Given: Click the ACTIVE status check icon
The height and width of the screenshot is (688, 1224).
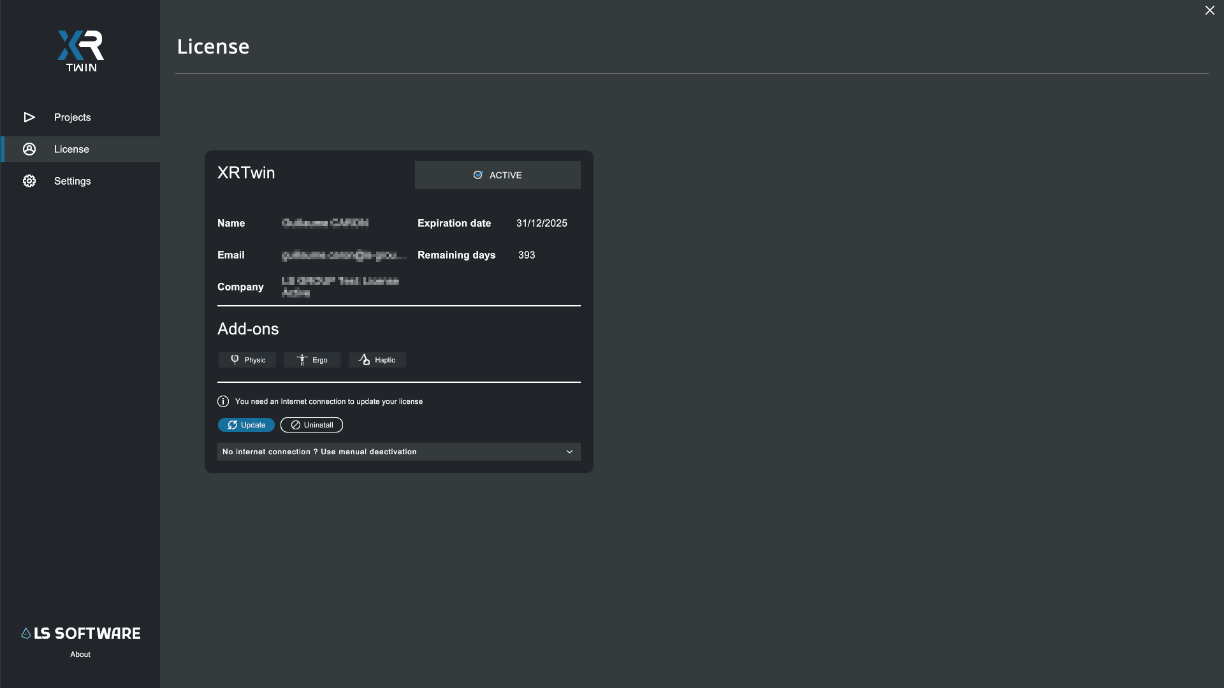Looking at the screenshot, I should click(478, 175).
